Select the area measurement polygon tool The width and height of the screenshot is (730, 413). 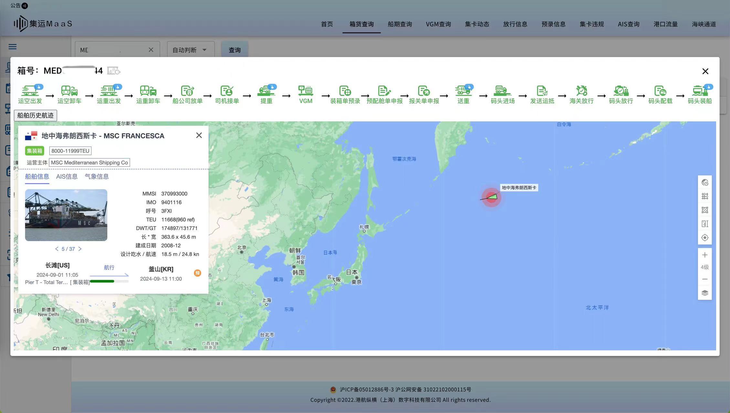705,210
